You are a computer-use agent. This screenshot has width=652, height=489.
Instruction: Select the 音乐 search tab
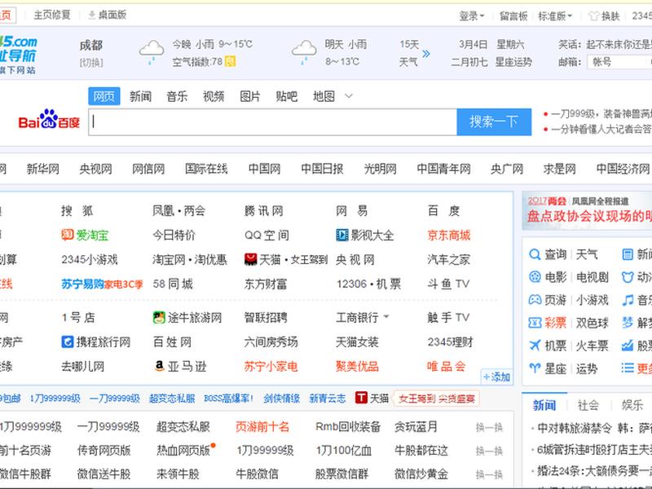click(177, 96)
